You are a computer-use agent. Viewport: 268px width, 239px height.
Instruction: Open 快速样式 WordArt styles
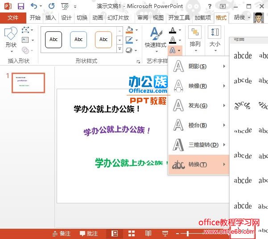[156, 40]
